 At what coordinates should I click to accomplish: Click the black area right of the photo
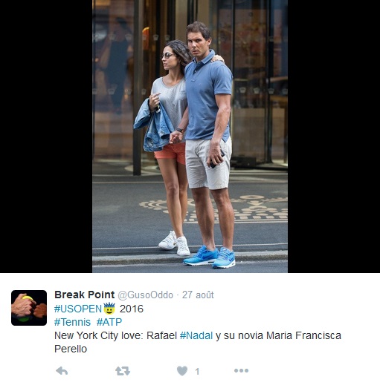pyautogui.click(x=334, y=137)
